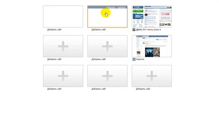Click 'Добавить сайт' under the center tile
Screen dimensions: 219x123
click(x=99, y=59)
